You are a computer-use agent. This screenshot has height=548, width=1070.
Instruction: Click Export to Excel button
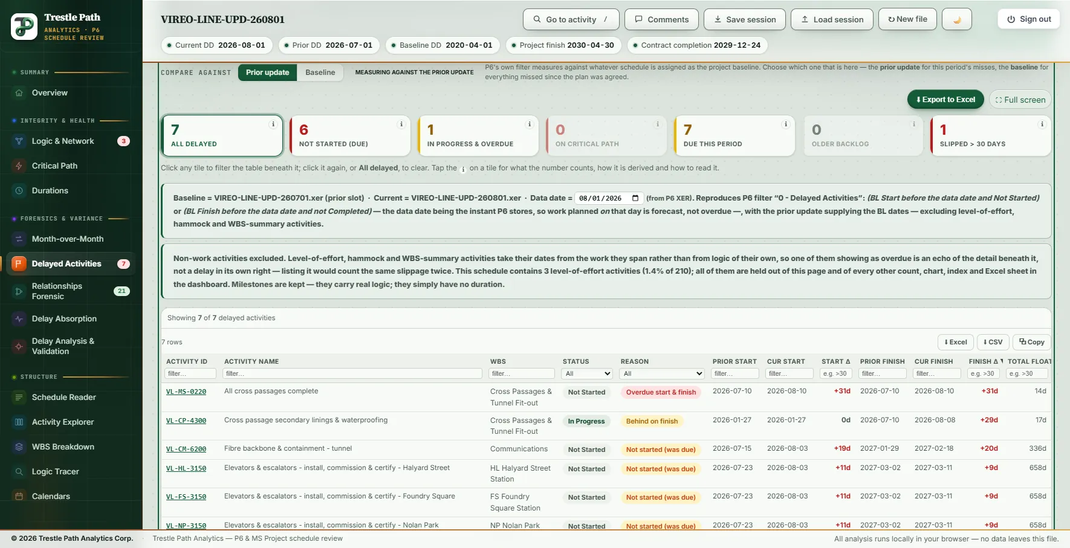[x=945, y=100]
